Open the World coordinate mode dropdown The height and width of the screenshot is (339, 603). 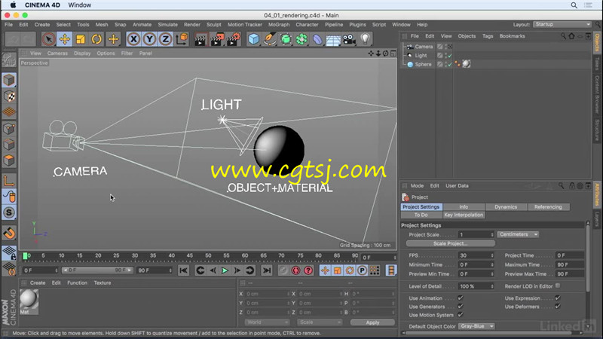267,322
